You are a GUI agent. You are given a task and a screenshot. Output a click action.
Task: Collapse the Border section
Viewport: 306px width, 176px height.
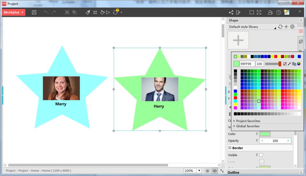[230, 148]
